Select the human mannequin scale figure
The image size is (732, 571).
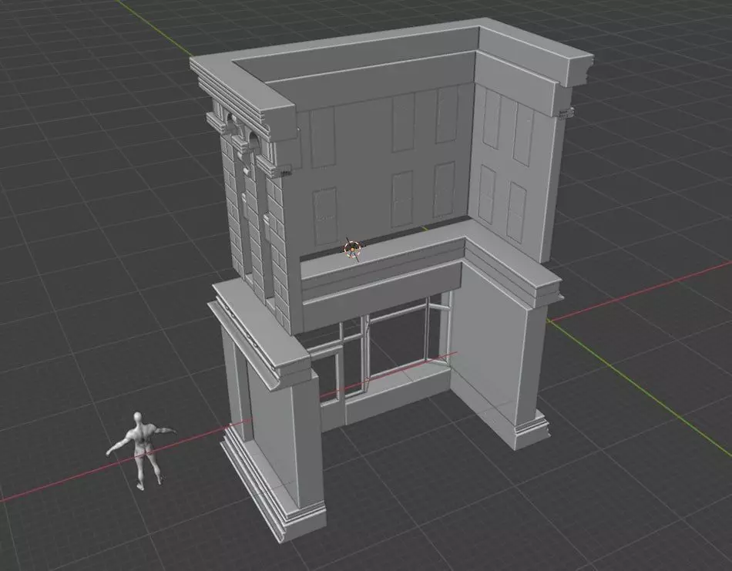tap(141, 451)
